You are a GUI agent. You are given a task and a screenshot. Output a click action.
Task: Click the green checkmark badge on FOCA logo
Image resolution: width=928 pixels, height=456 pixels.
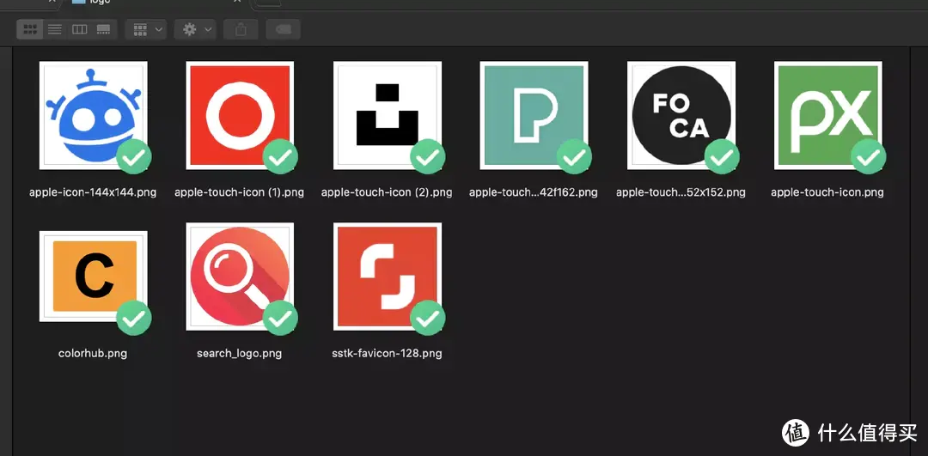pos(722,157)
